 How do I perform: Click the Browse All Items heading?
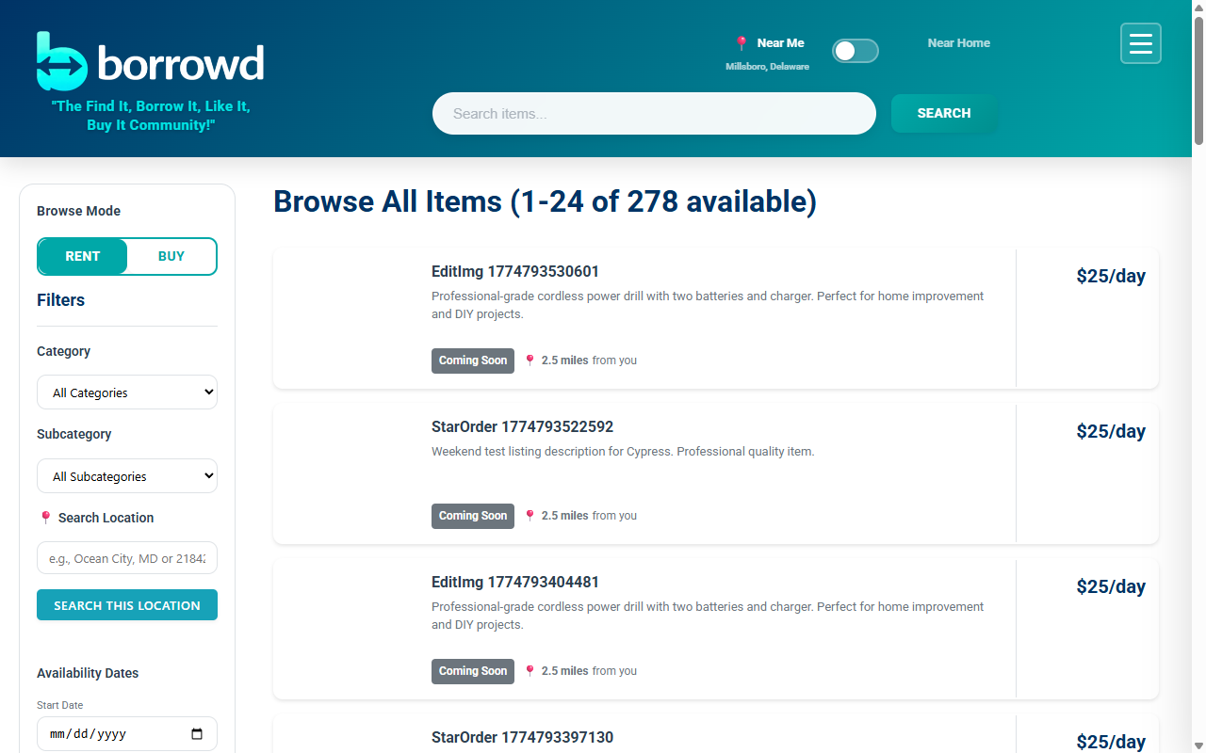pos(545,201)
